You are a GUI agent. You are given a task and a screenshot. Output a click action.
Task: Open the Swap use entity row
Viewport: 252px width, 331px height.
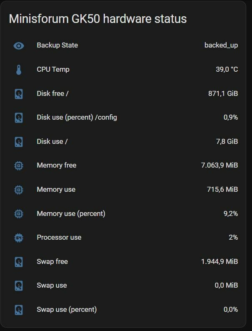pyautogui.click(x=126, y=286)
